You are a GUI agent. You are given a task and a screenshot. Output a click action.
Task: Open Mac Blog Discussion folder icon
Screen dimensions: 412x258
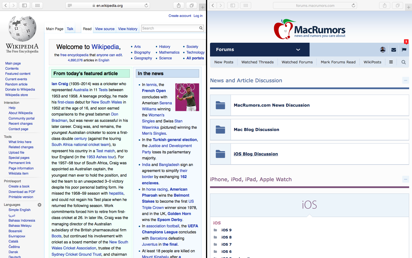click(220, 130)
